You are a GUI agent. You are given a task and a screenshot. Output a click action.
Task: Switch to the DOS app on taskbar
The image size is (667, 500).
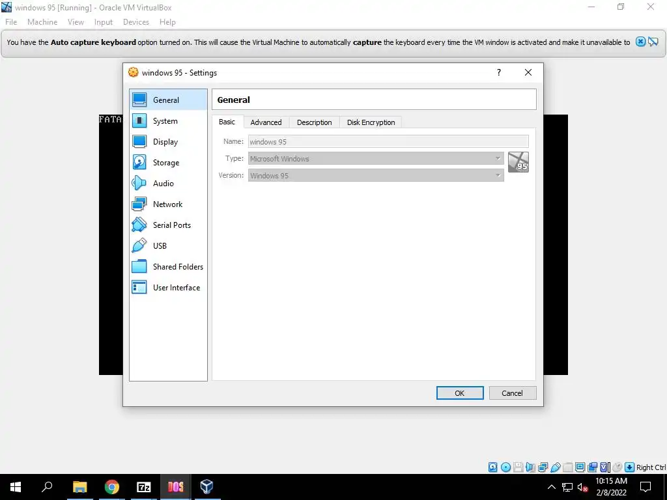click(x=175, y=487)
